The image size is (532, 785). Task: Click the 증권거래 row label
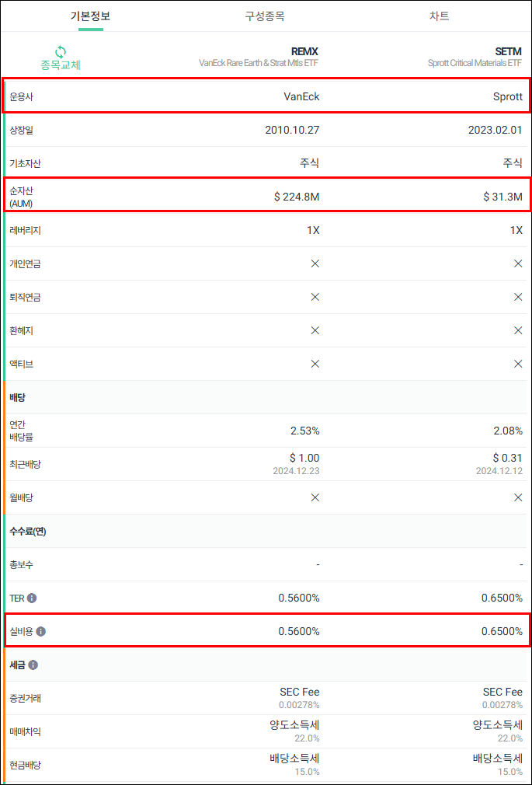(26, 699)
